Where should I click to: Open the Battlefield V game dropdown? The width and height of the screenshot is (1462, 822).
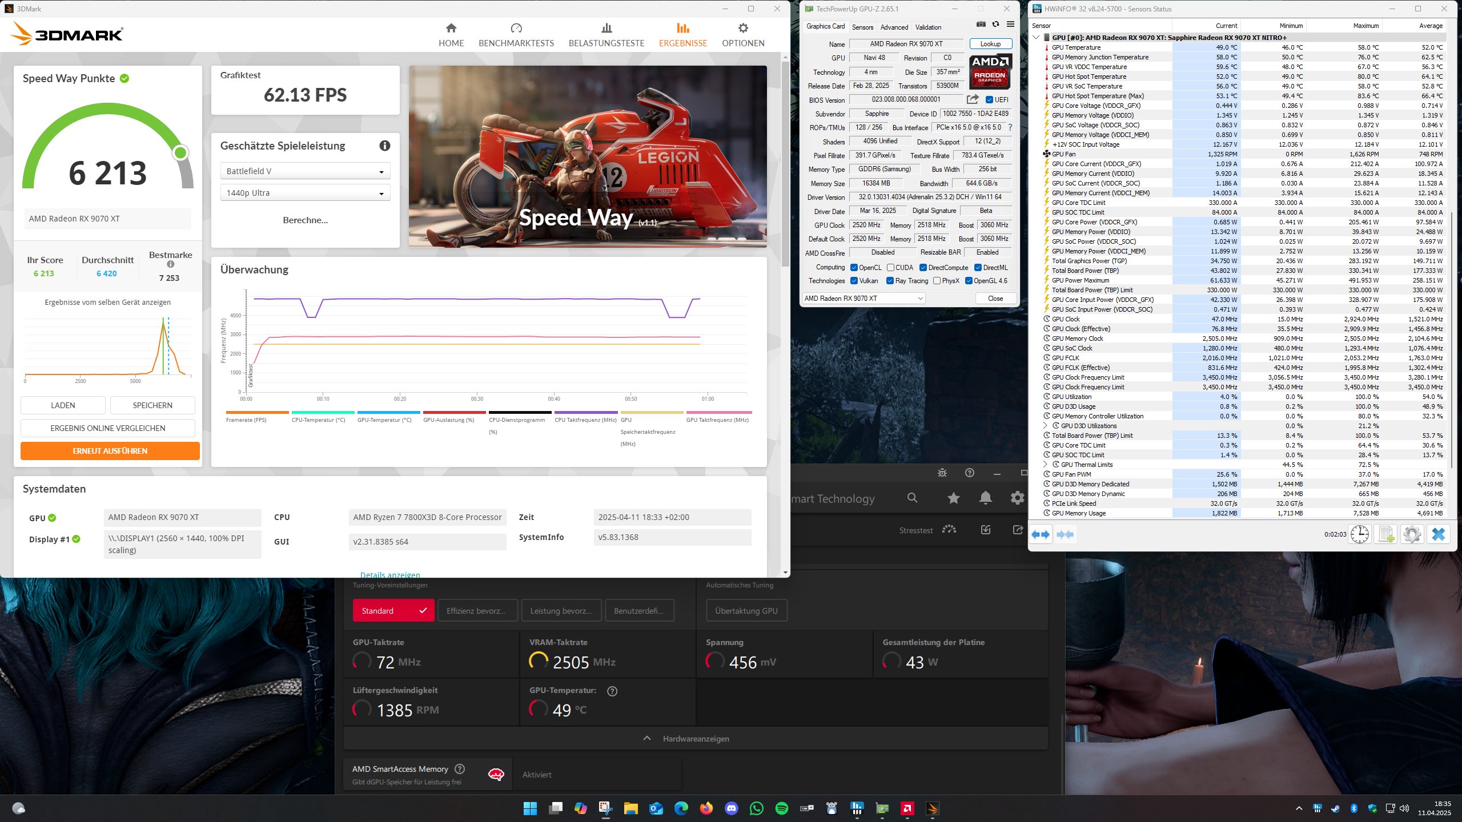[305, 171]
